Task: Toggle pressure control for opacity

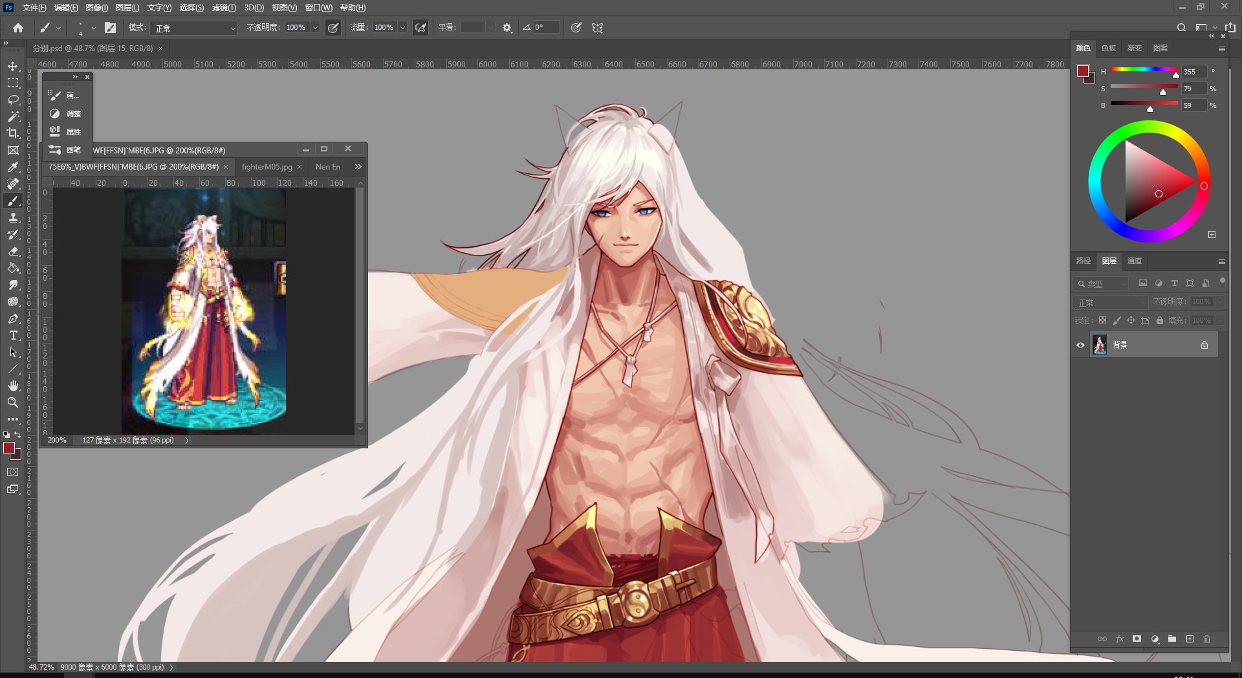Action: [333, 28]
